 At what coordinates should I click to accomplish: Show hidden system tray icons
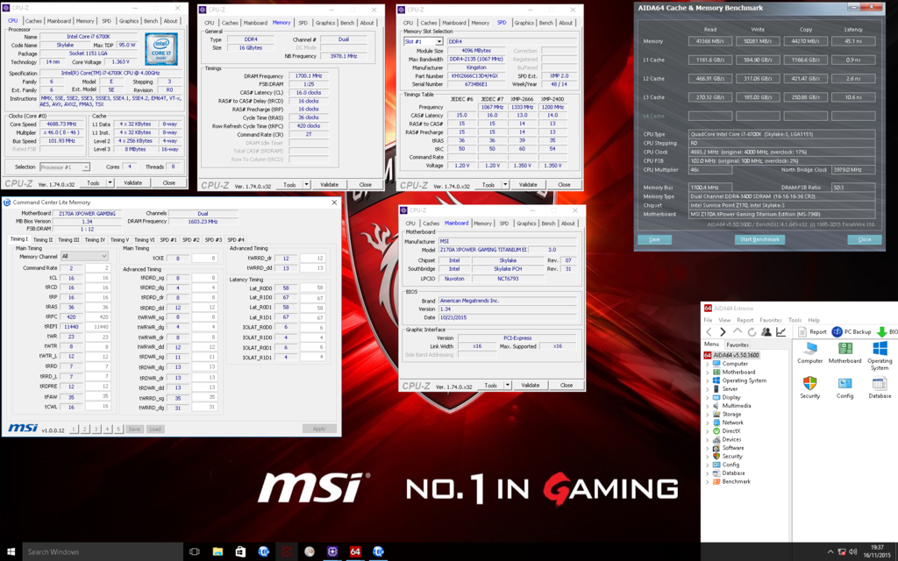coord(830,552)
